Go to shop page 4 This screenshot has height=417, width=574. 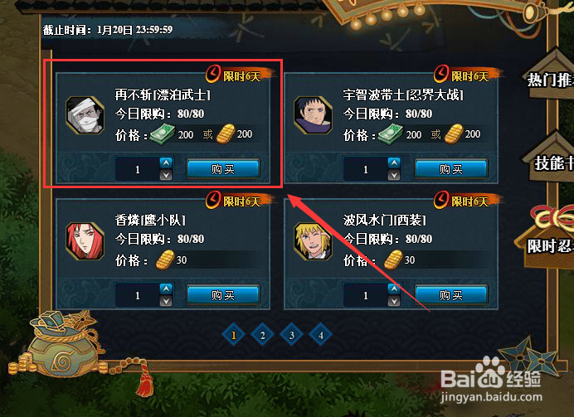(x=321, y=335)
